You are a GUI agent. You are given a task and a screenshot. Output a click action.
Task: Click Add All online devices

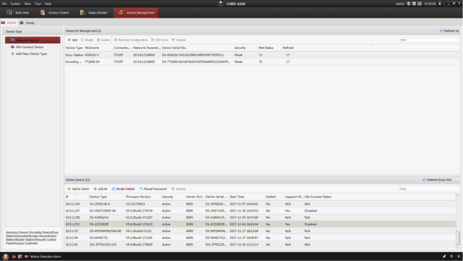[100, 189]
